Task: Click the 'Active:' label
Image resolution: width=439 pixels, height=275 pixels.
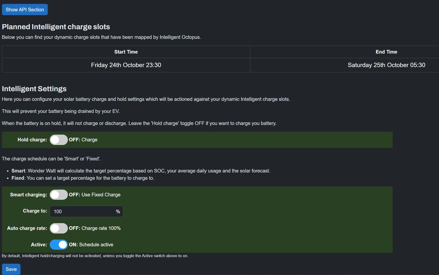Action: [x=39, y=245]
